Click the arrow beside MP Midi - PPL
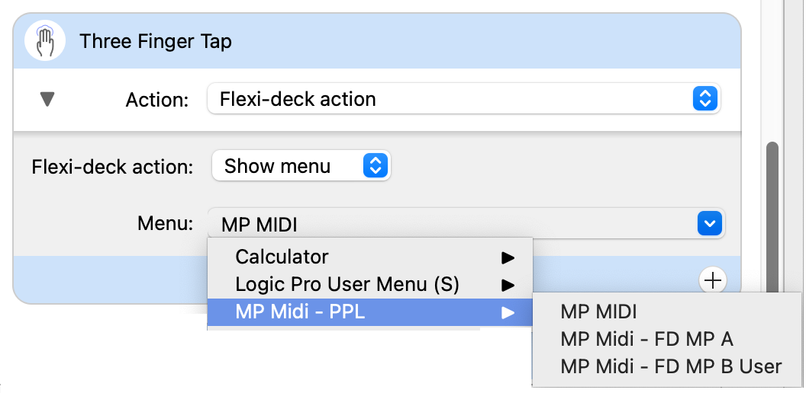 (508, 312)
